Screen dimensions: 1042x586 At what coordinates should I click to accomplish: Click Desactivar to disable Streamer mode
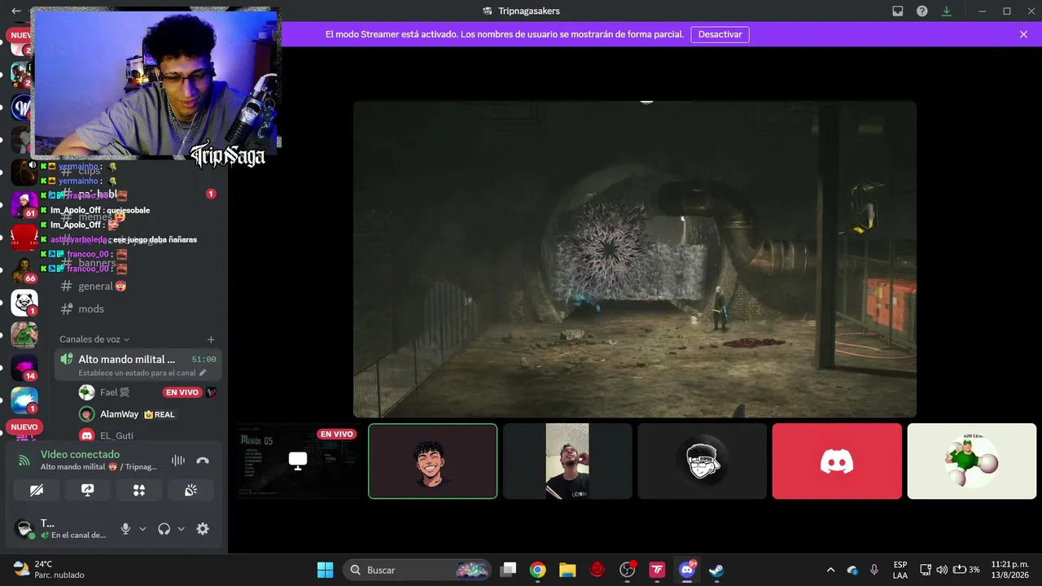[720, 34]
